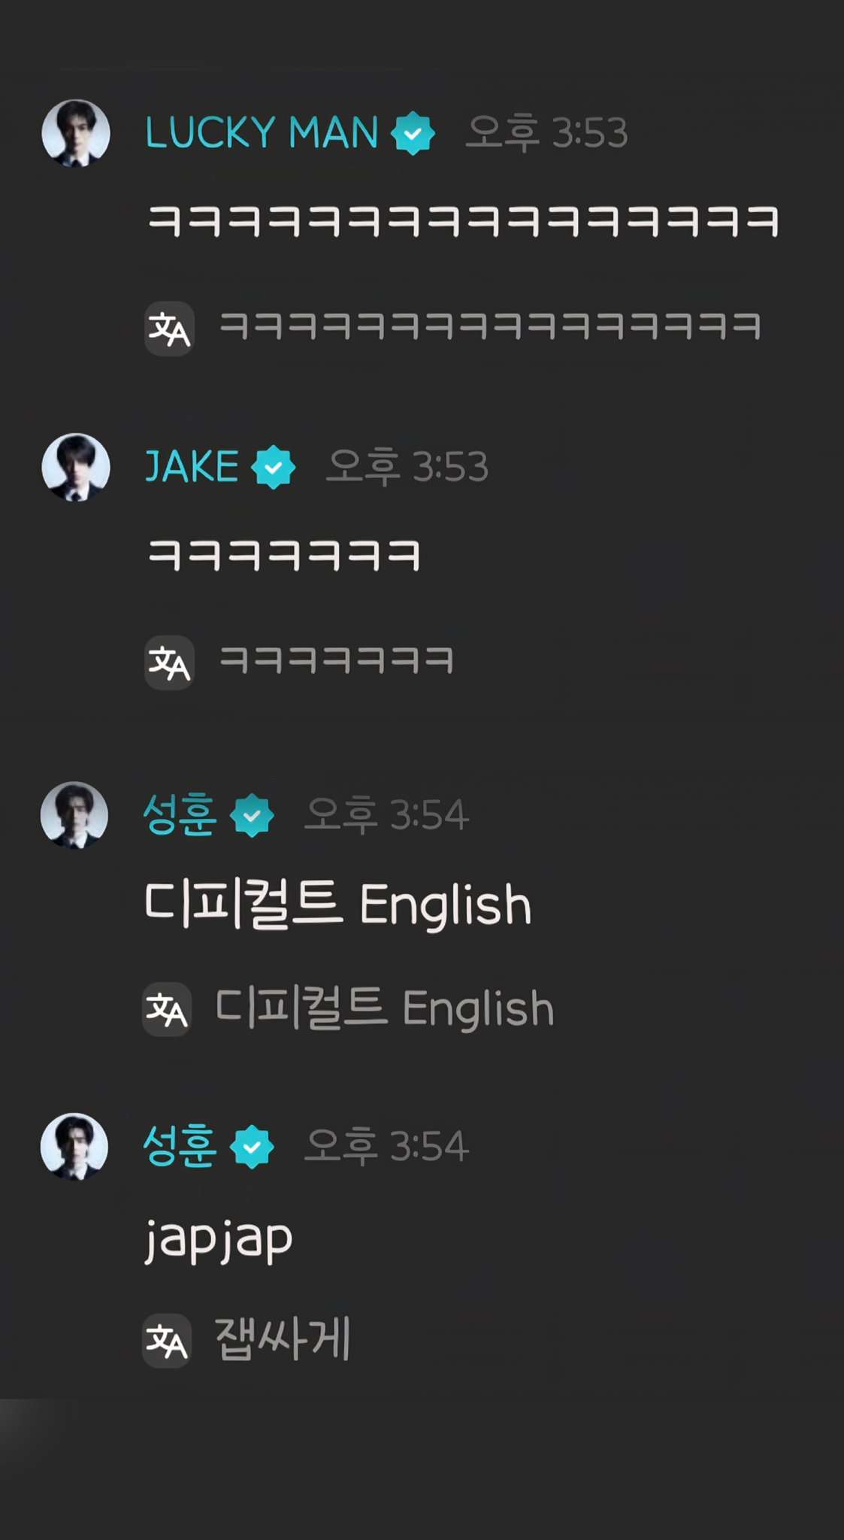Viewport: 844px width, 1540px height.
Task: Open 성훈's avatar on japjap message
Action: 74,1147
